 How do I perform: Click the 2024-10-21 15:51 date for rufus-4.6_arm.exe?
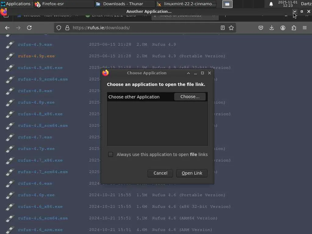tap(110, 230)
